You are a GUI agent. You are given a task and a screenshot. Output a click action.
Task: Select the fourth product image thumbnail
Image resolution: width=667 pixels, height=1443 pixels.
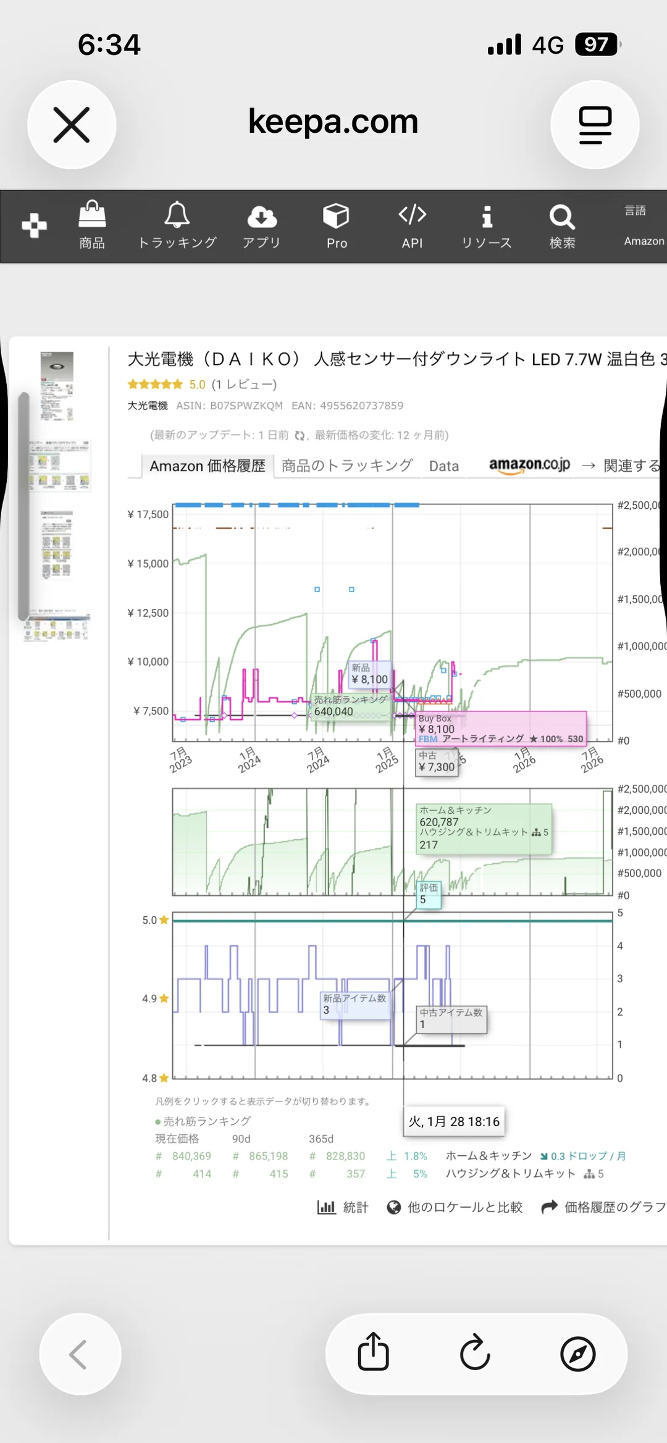[x=56, y=625]
